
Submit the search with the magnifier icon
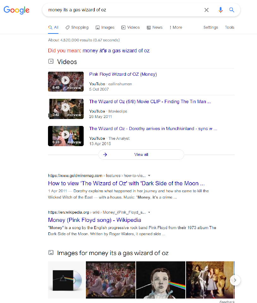tap(232, 10)
